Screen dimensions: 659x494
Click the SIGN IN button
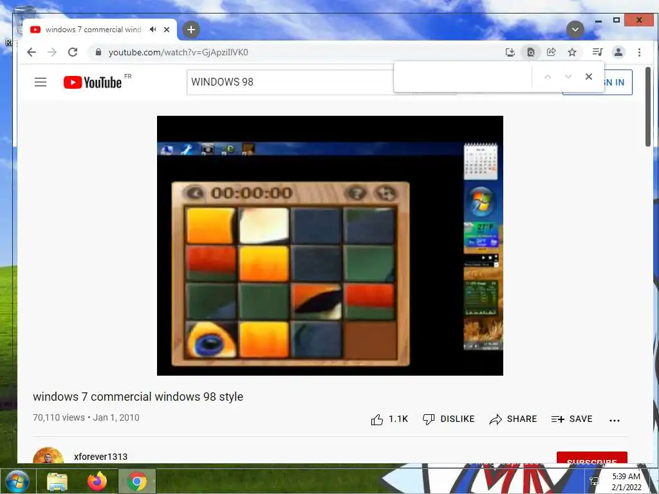(618, 82)
